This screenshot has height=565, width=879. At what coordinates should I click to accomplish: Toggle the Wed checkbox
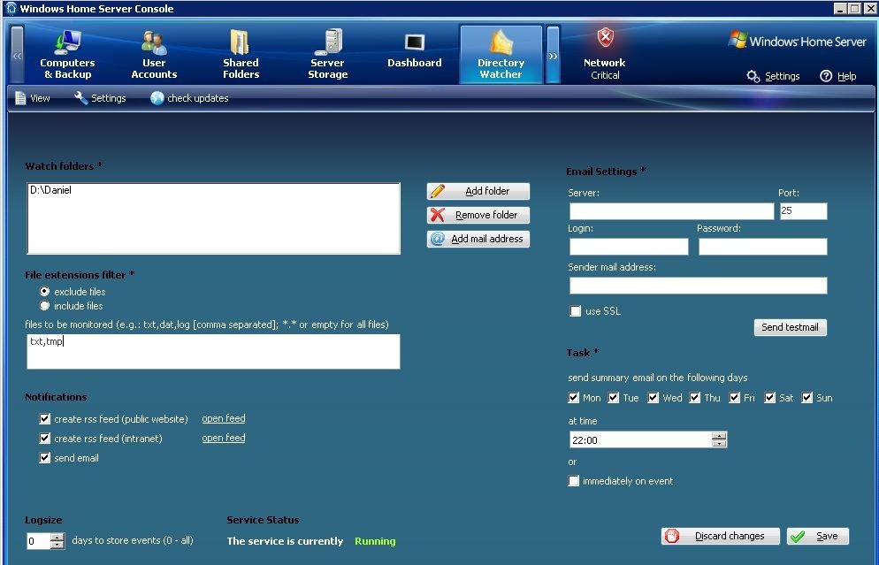pos(654,398)
